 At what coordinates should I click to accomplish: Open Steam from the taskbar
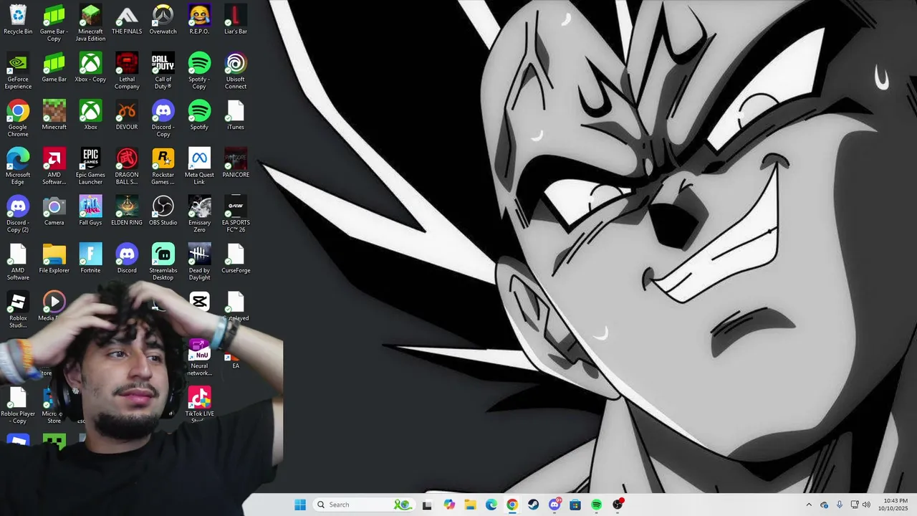click(533, 505)
